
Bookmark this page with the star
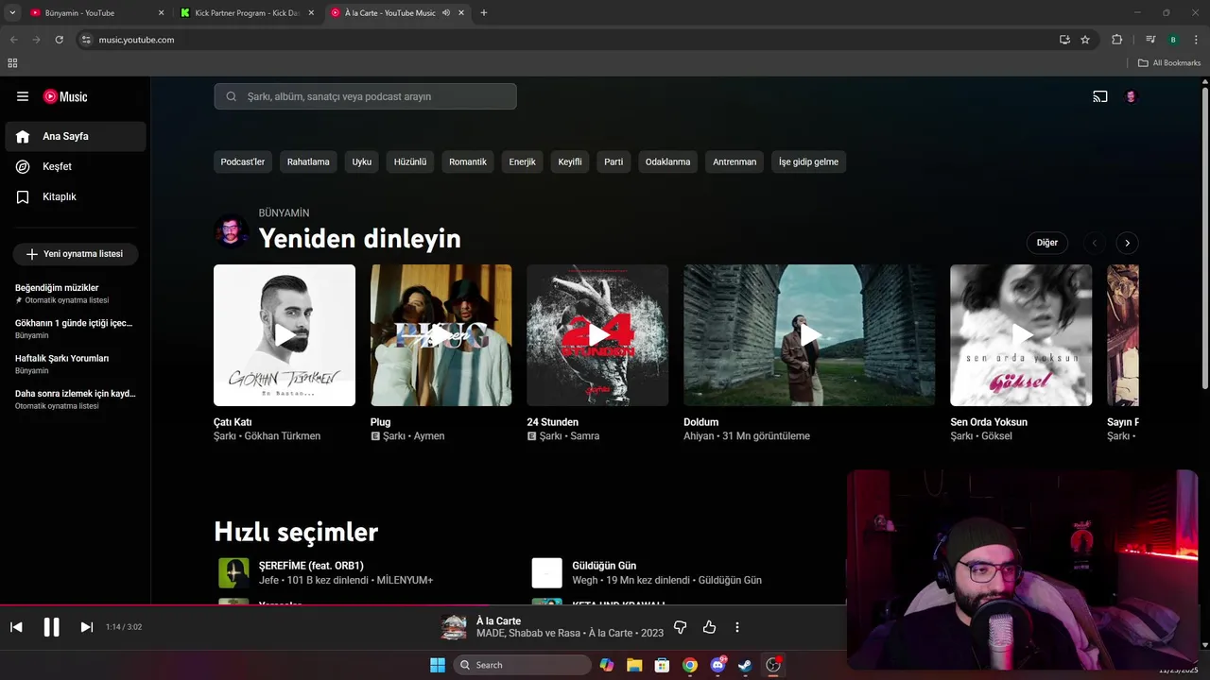tap(1085, 40)
